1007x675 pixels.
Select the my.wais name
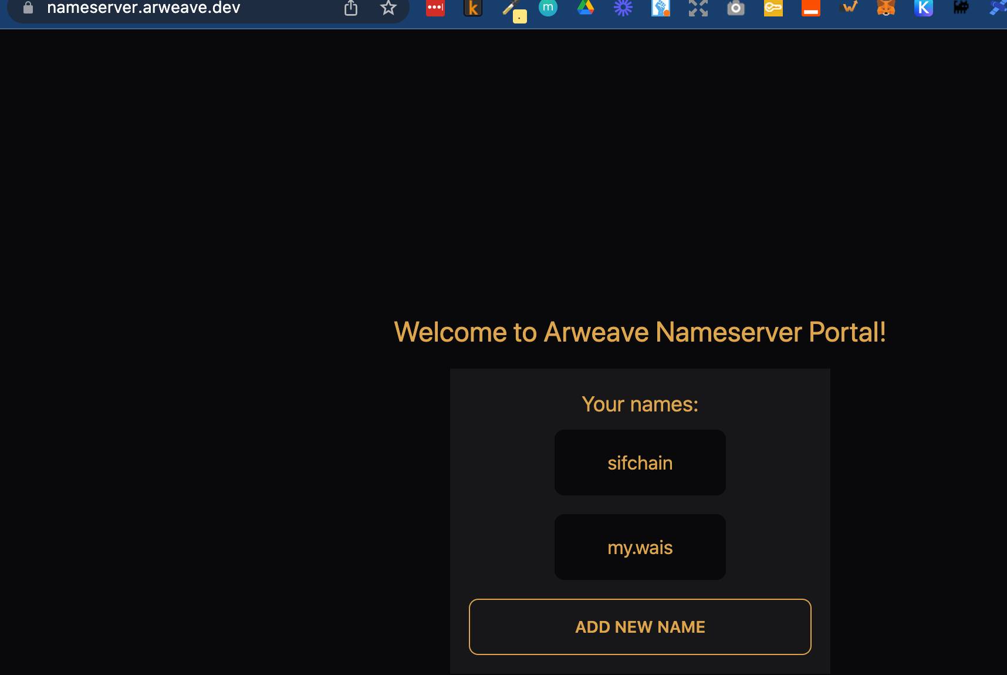click(x=640, y=547)
